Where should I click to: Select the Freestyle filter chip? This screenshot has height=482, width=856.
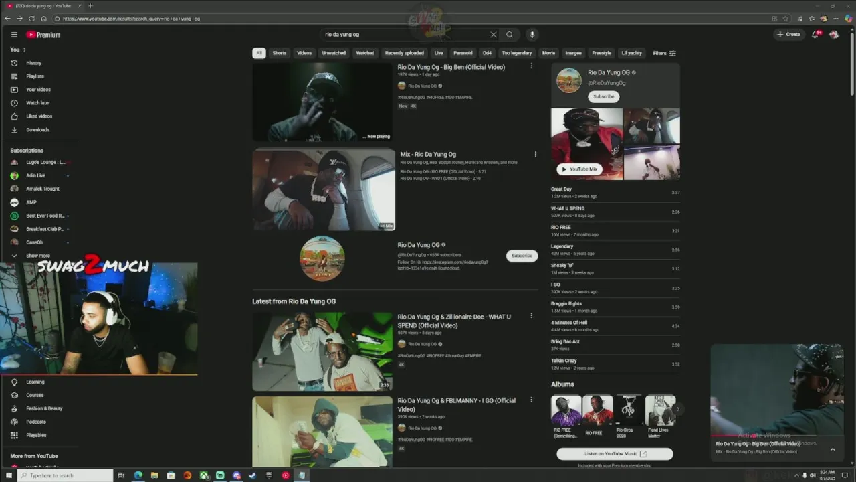click(601, 53)
